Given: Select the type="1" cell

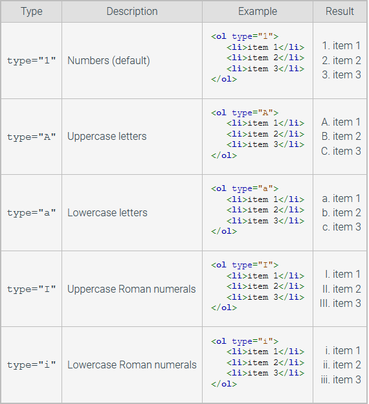Looking at the screenshot, I should tap(32, 61).
